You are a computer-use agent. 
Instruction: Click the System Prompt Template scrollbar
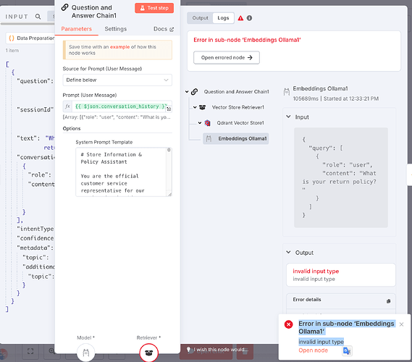tap(169, 172)
